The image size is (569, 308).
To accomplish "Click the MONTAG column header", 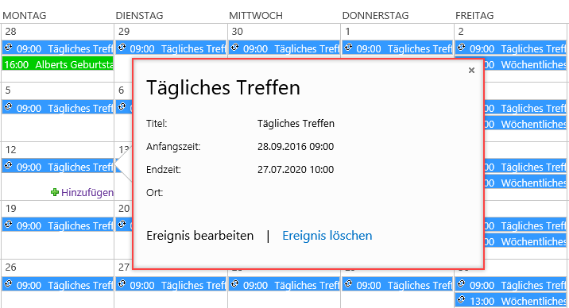I will [25, 16].
